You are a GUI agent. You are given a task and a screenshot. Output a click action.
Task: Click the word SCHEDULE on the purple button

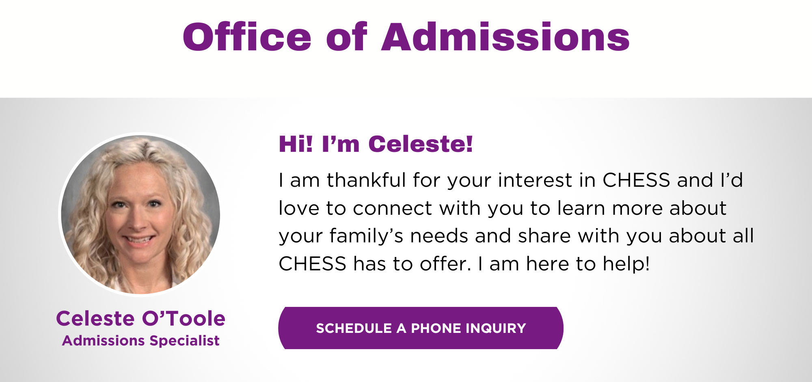point(354,328)
